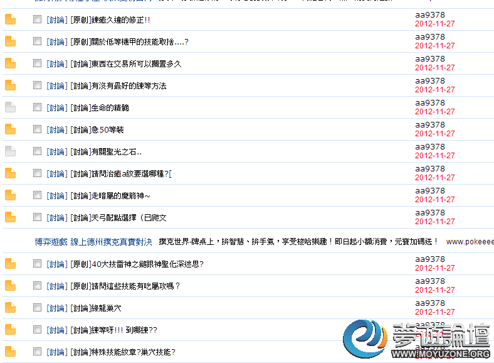Image resolution: width=494 pixels, height=363 pixels.
Task: Open thread 關於低等機甲的技能取捨
Action: tap(129, 42)
